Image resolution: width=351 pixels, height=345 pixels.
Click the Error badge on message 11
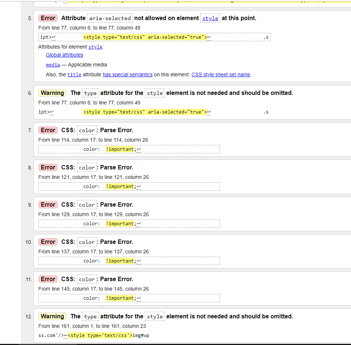tap(48, 279)
